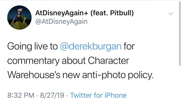Click the word "policy." ending the tweet
The width and height of the screenshot is (181, 104).
(x=141, y=75)
